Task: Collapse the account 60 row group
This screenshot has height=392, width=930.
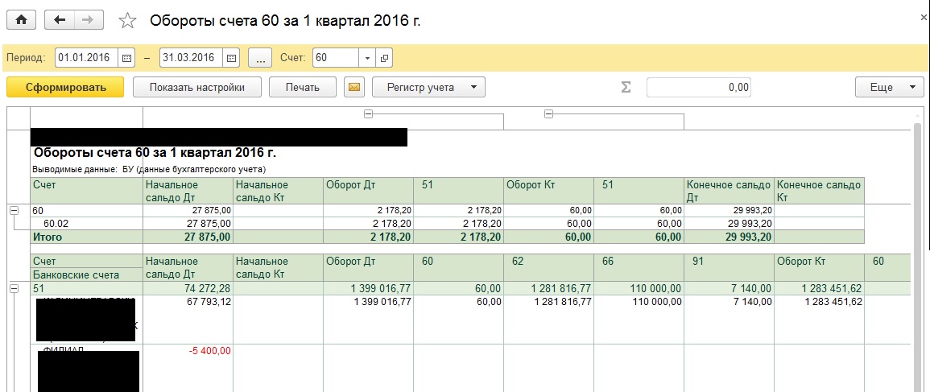Action: coord(14,210)
